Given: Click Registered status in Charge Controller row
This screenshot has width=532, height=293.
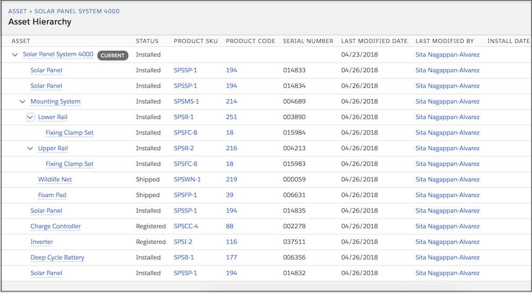Looking at the screenshot, I should (150, 226).
